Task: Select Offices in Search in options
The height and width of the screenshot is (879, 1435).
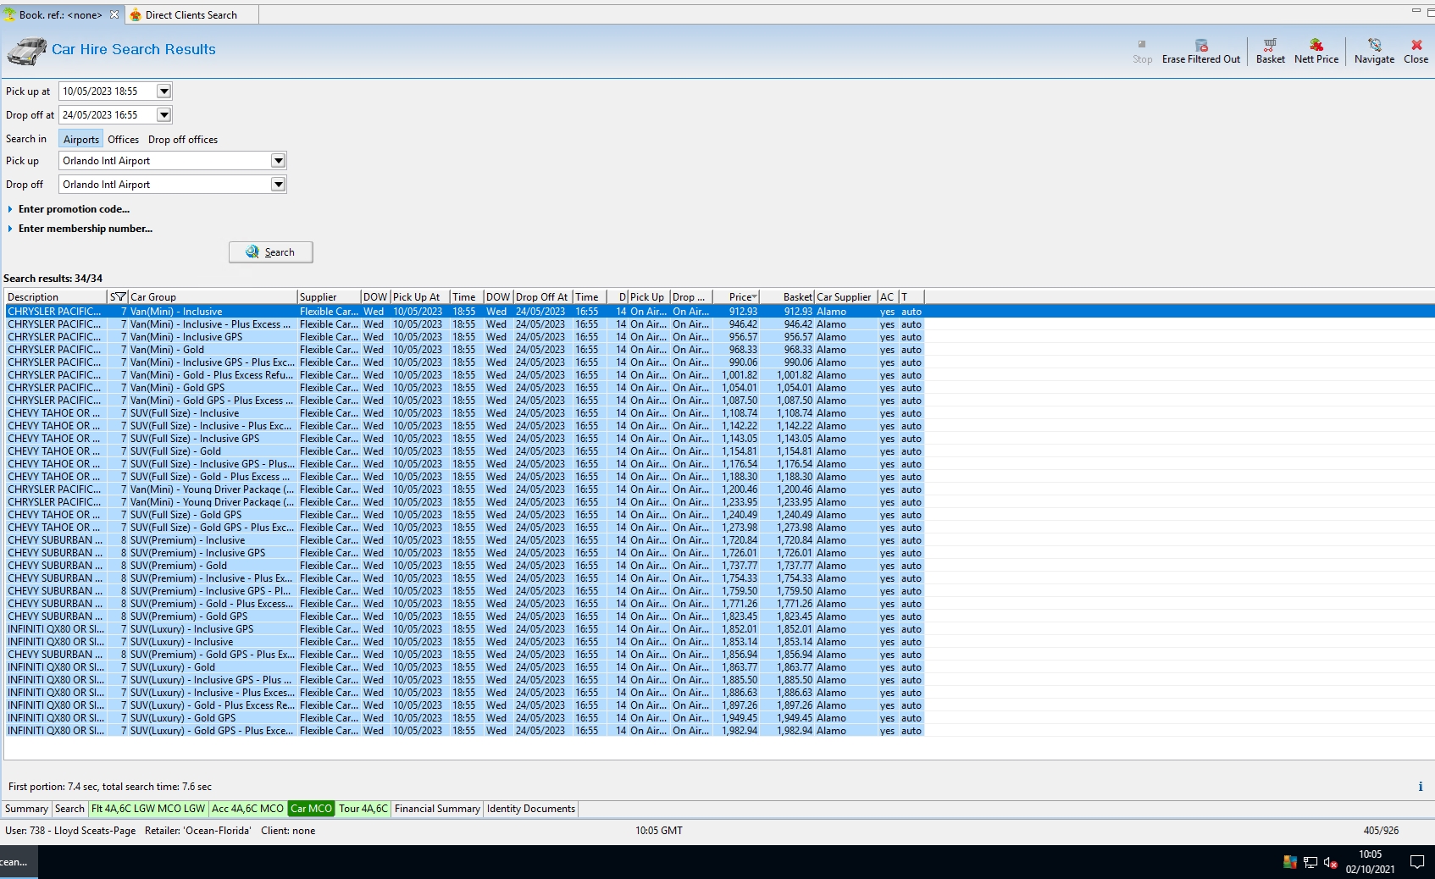Action: [123, 140]
